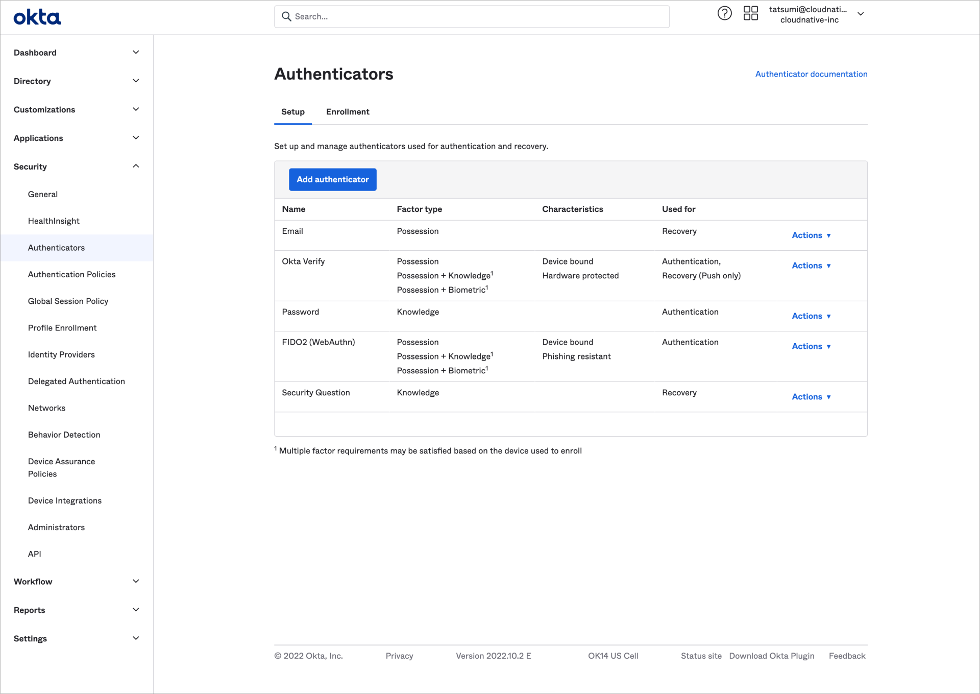Select Authentication Policies in the sidebar
Viewport: 980px width, 694px height.
pyautogui.click(x=71, y=274)
